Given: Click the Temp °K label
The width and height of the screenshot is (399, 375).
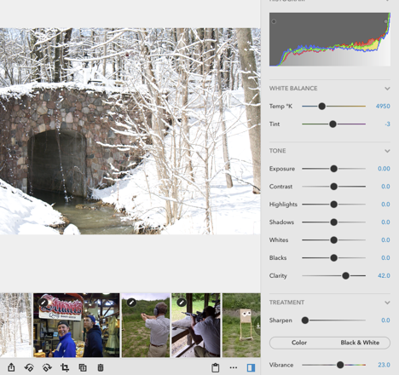Looking at the screenshot, I should [280, 107].
